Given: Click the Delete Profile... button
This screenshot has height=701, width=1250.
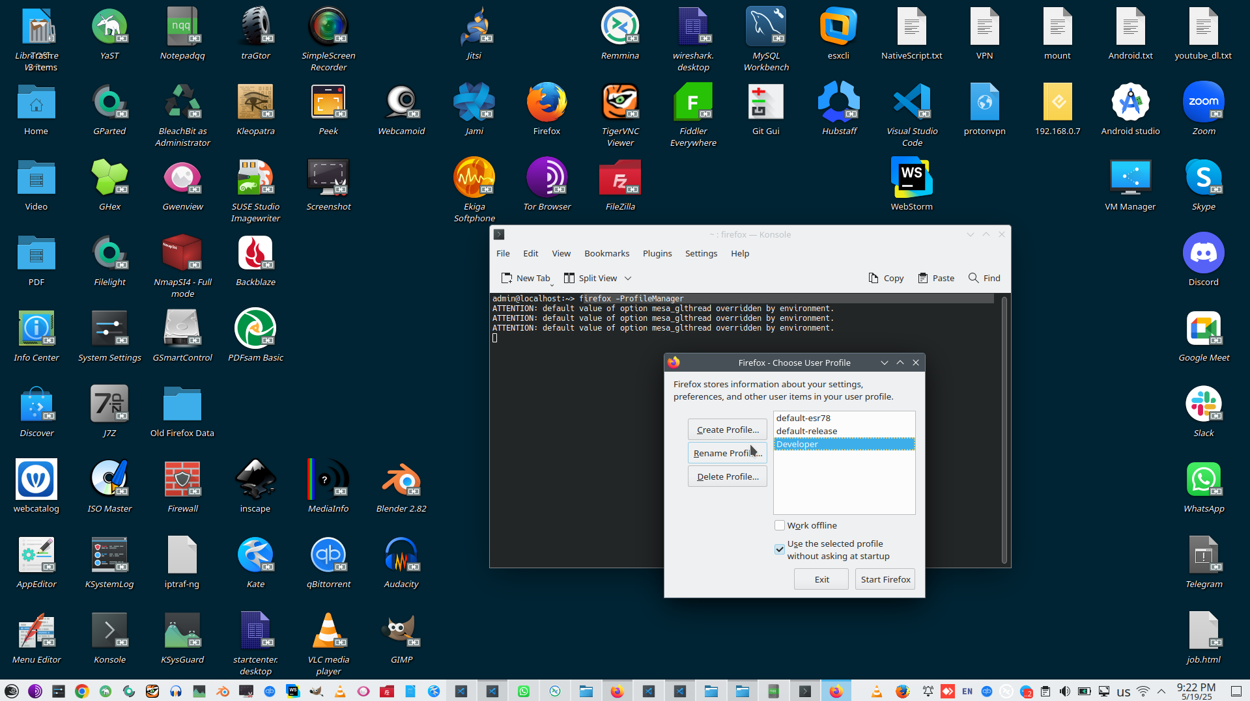Looking at the screenshot, I should click(728, 476).
